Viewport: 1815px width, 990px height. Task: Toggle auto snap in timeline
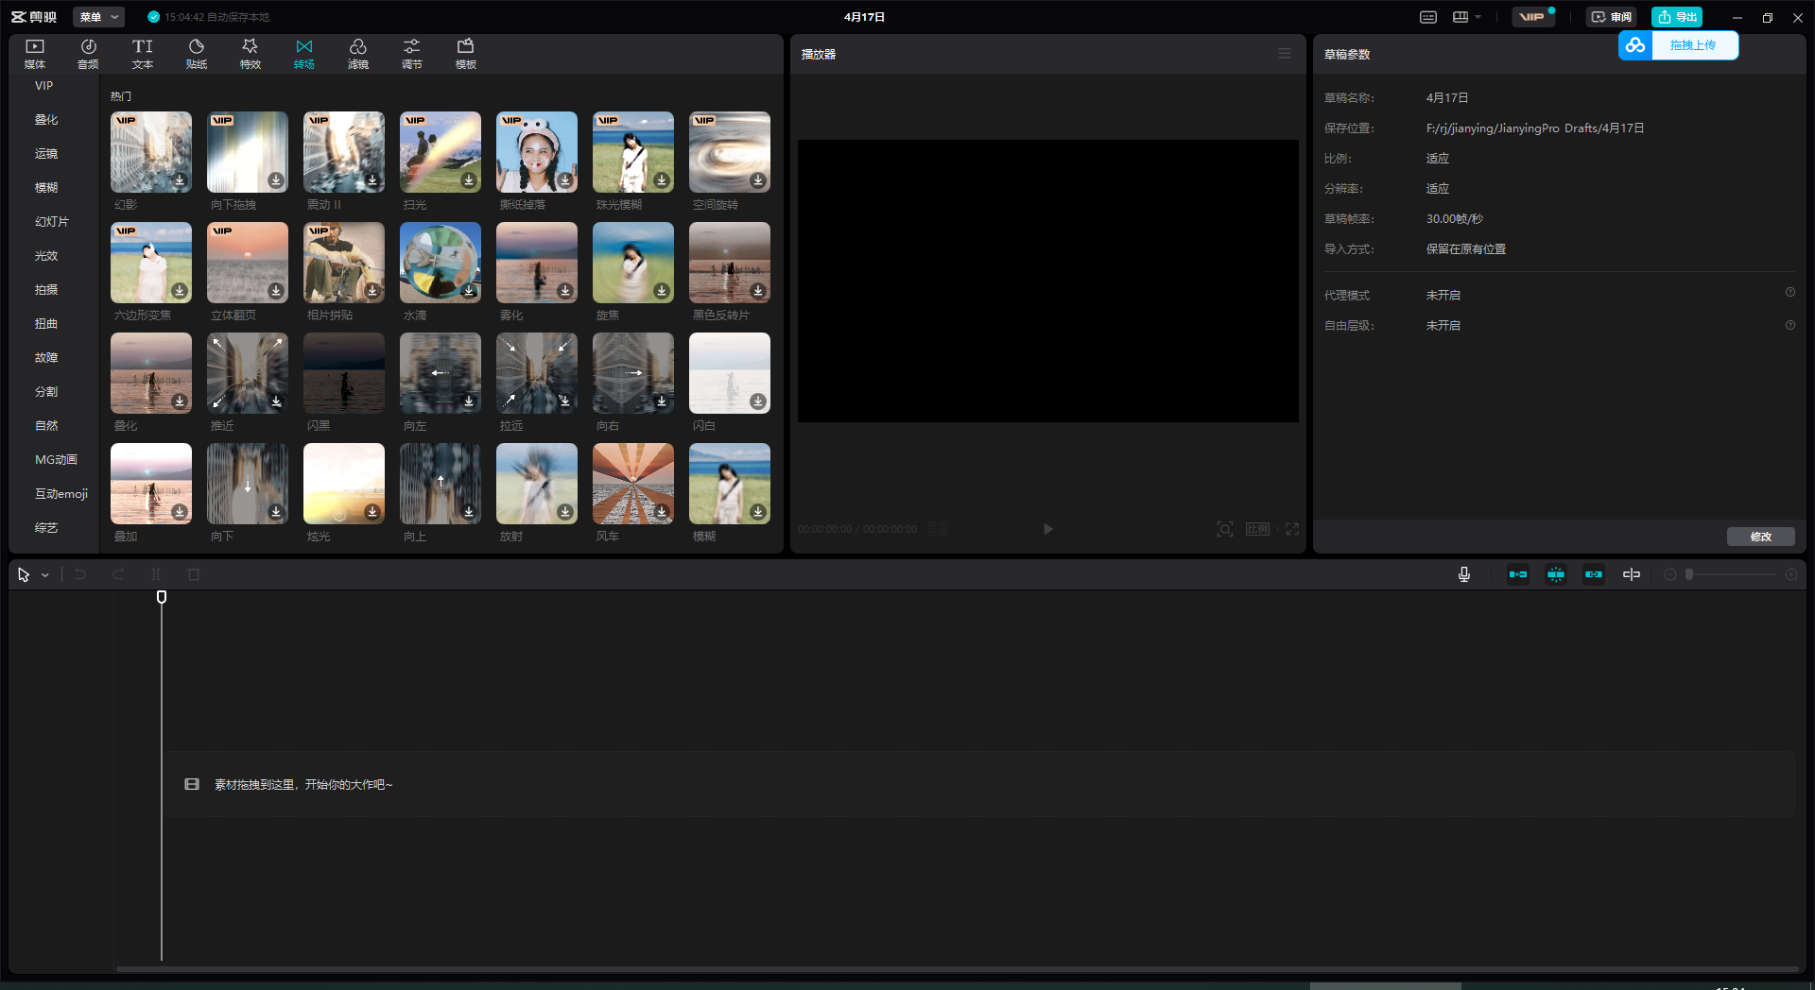coord(1556,574)
